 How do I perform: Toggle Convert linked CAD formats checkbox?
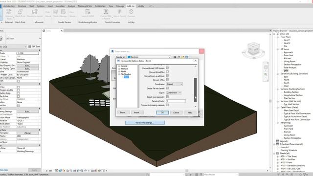(x=167, y=68)
